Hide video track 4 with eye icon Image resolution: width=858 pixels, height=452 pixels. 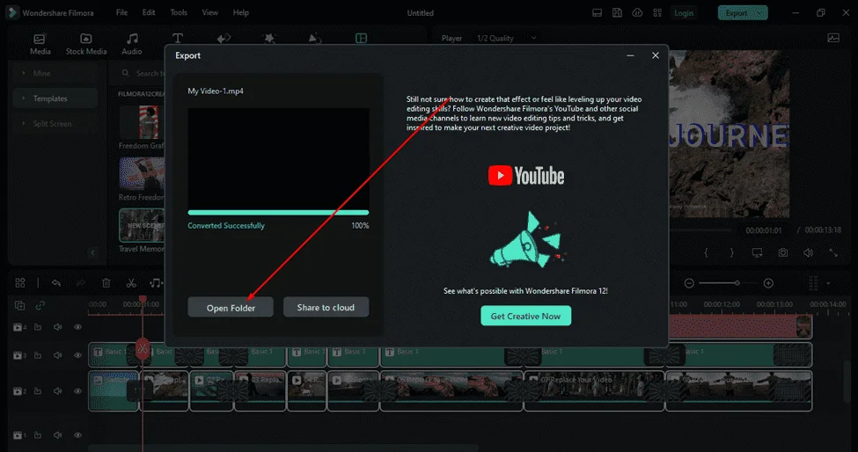click(x=77, y=327)
